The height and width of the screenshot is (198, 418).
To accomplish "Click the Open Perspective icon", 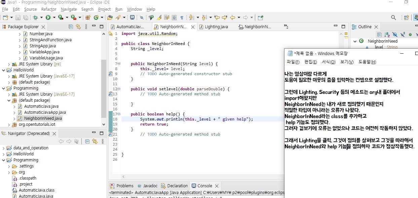I will click(406, 17).
